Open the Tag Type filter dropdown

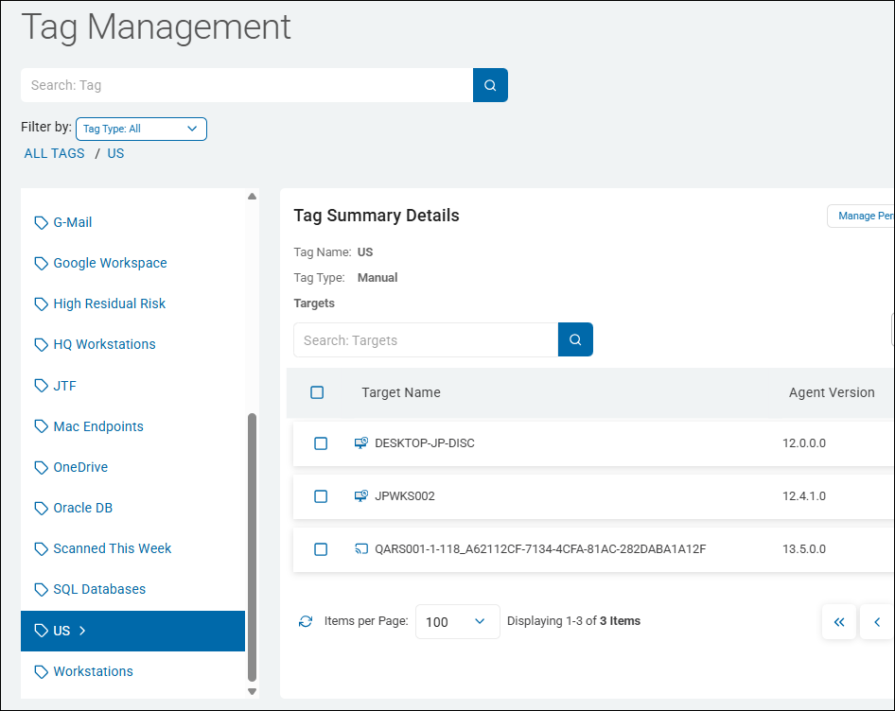pyautogui.click(x=141, y=129)
